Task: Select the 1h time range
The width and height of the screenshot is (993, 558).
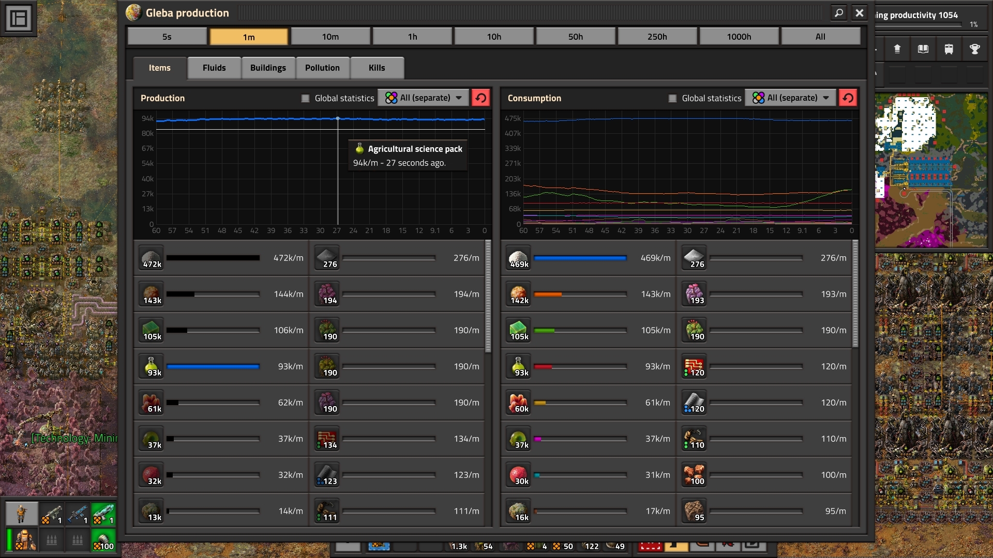Action: 412,37
